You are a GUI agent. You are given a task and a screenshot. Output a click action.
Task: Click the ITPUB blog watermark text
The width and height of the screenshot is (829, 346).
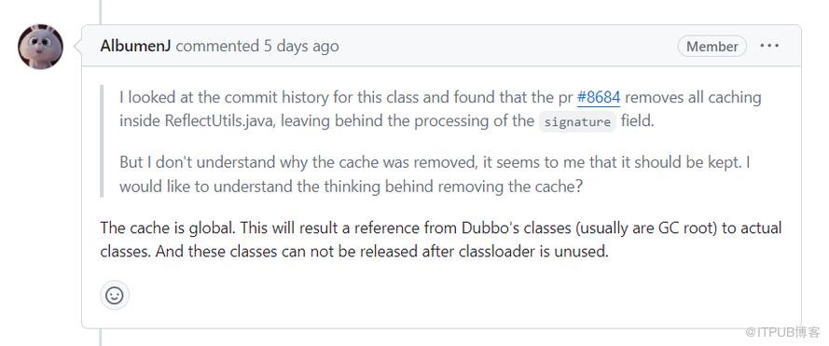tap(782, 332)
